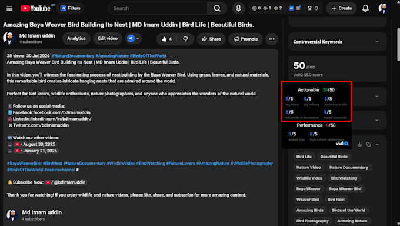This screenshot has height=226, width=400.
Task: Select the Nature Video tag
Action: click(308, 167)
